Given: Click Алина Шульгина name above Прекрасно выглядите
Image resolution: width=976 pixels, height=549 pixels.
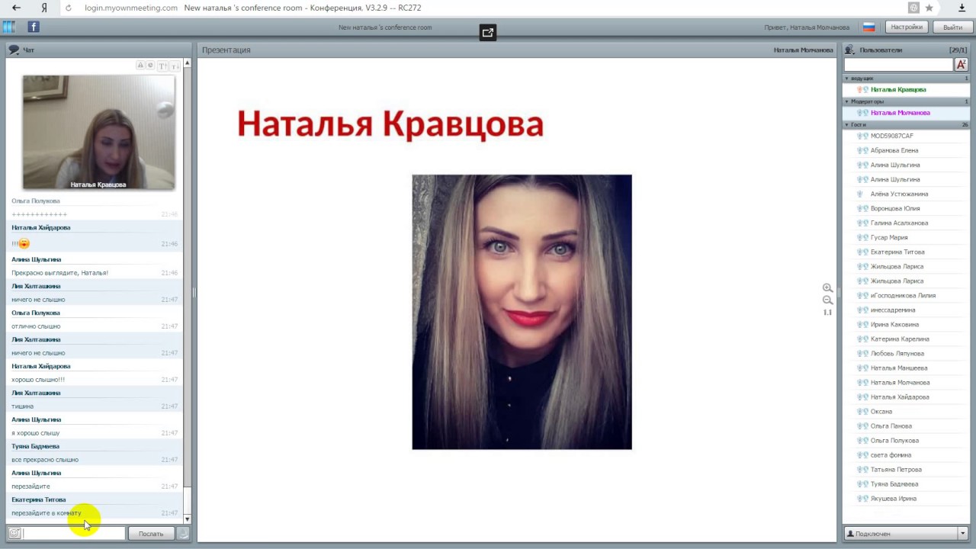Looking at the screenshot, I should (x=36, y=259).
